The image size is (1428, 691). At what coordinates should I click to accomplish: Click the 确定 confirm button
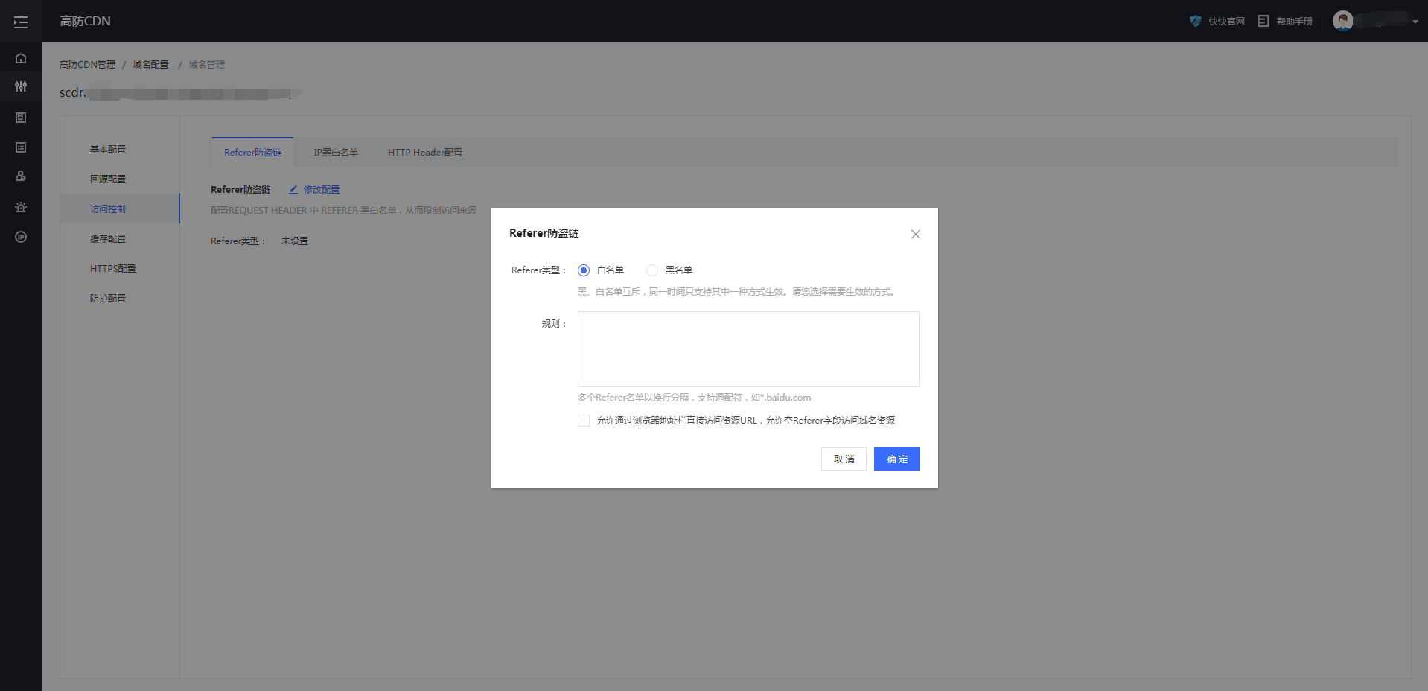click(896, 459)
